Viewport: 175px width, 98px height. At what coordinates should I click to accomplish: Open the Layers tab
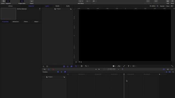(47, 6)
